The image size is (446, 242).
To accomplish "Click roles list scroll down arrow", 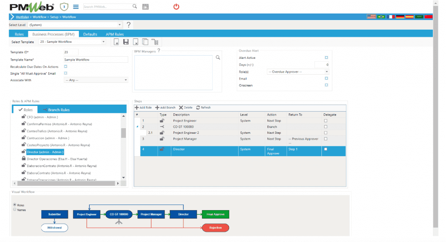I will [123, 177].
